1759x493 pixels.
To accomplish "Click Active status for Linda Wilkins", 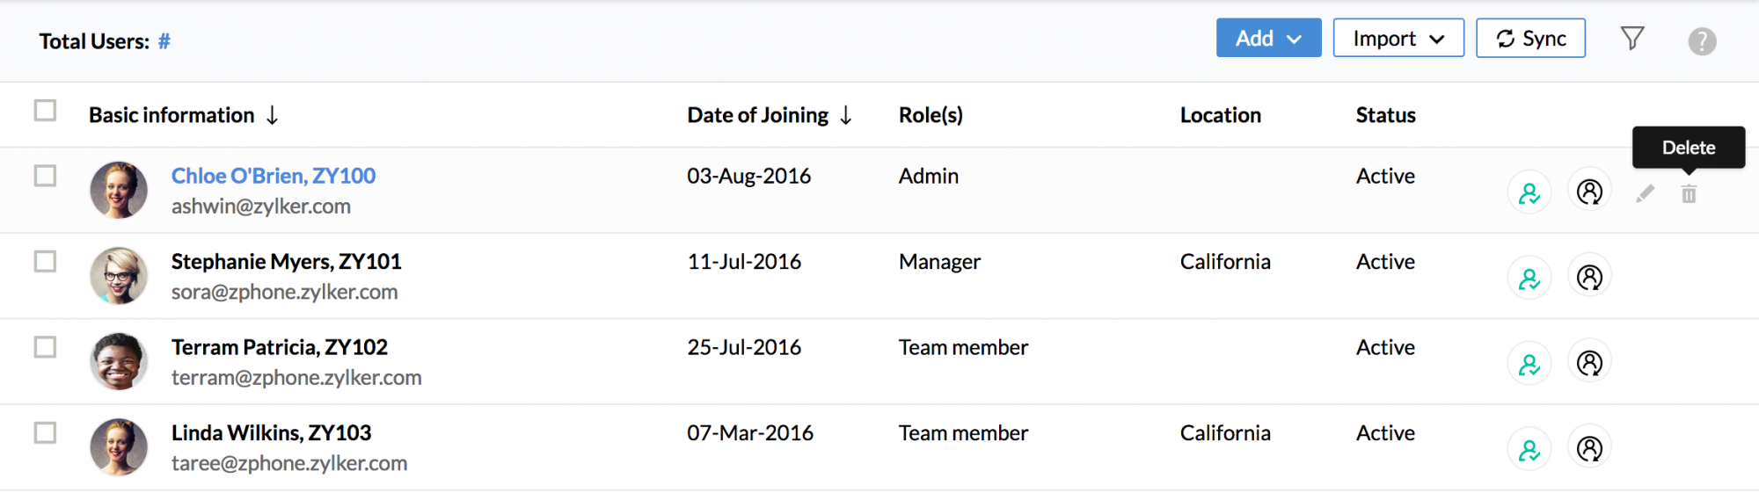I will 1385,432.
